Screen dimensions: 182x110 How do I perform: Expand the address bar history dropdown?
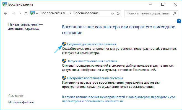click(112, 13)
